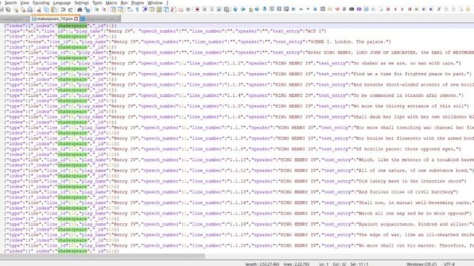The height and width of the screenshot is (266, 474).
Task: Click the Stop Recording macro icon
Action: (204, 10)
